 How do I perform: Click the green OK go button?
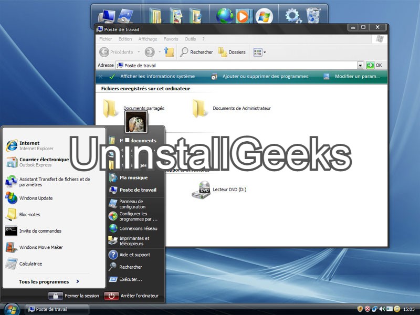click(374, 65)
